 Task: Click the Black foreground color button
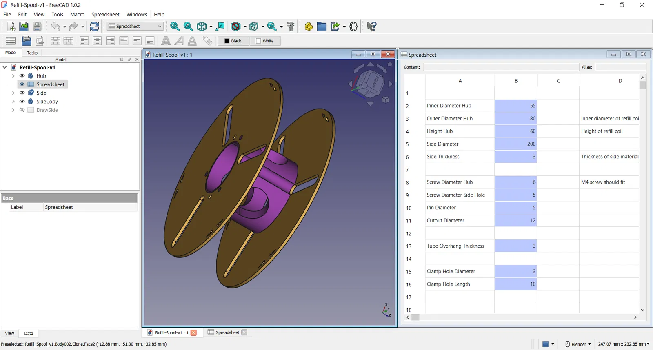233,41
